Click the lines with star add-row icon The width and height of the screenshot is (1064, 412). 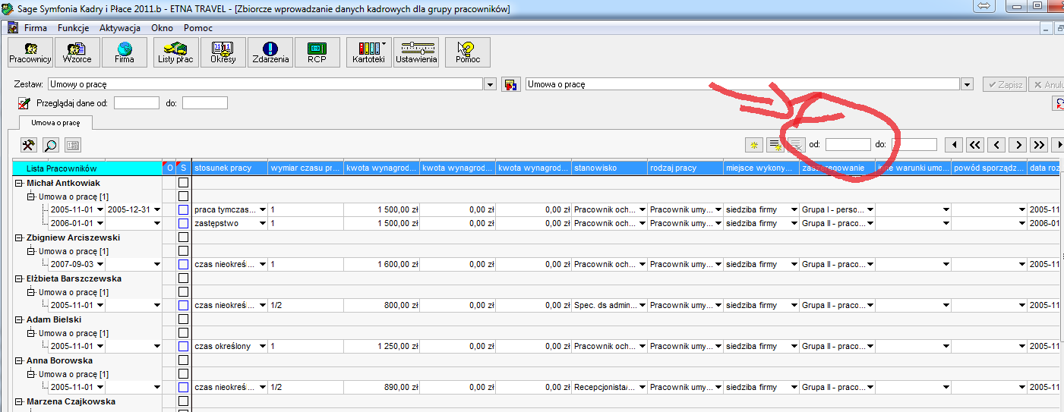(775, 144)
